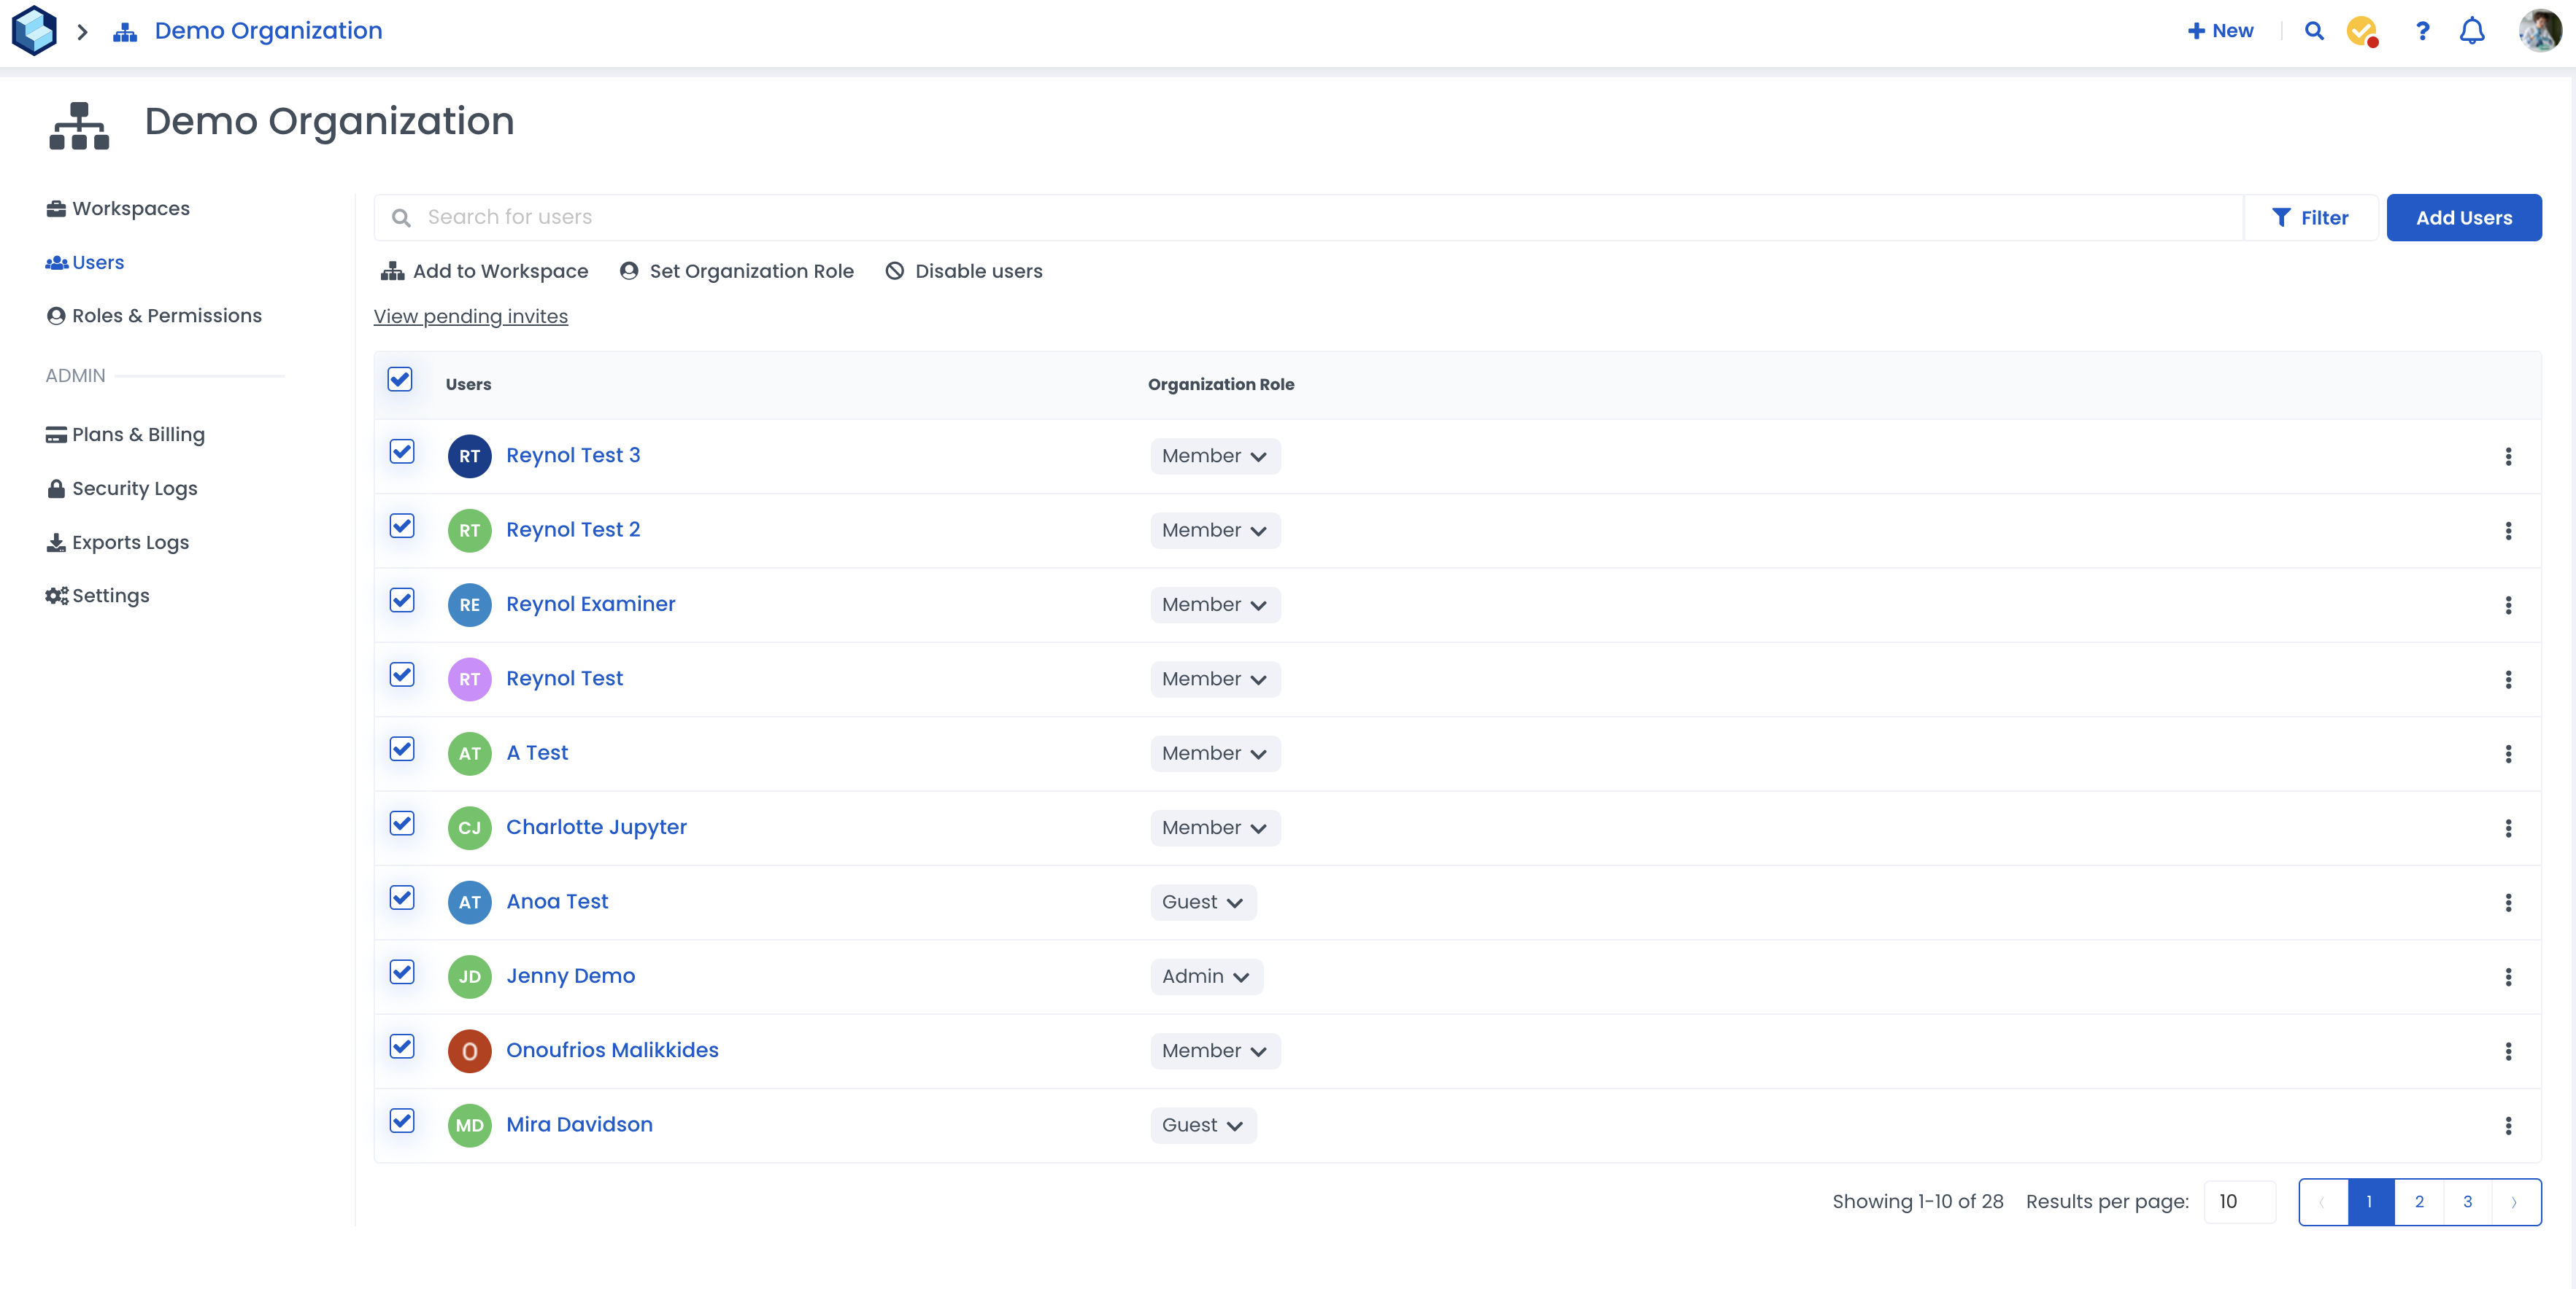Open the help question mark icon
The image size is (2576, 1289).
click(2422, 31)
